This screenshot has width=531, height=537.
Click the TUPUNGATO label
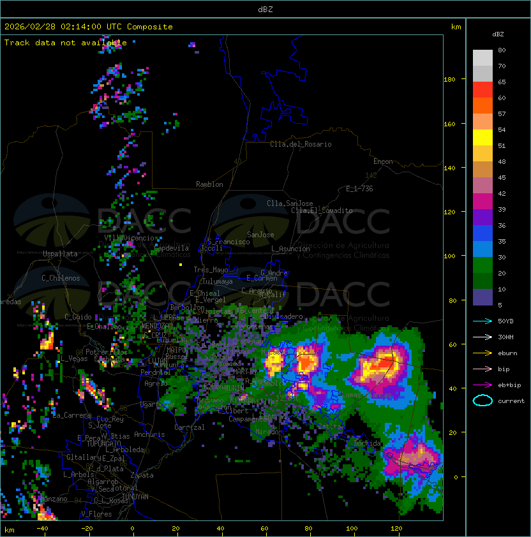coord(103,443)
